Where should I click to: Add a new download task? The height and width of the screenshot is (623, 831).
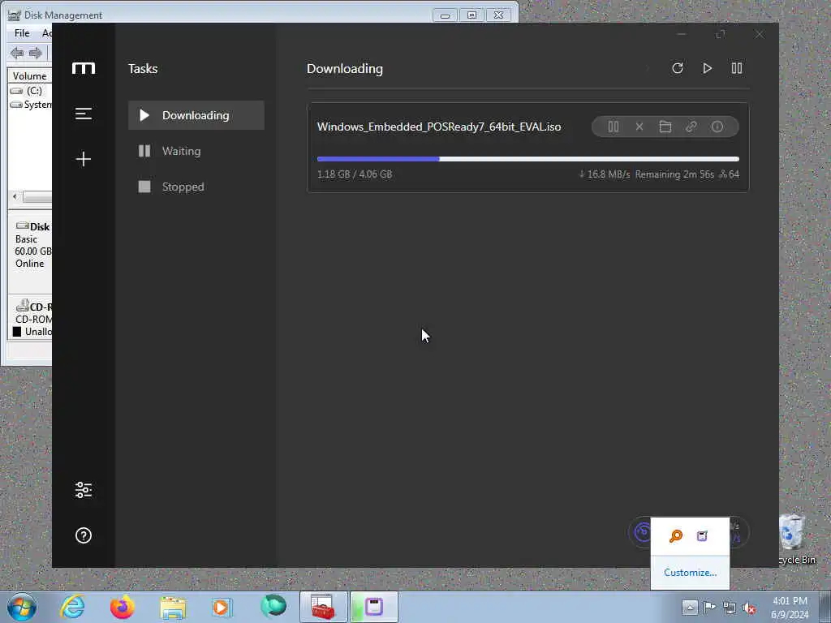(84, 159)
